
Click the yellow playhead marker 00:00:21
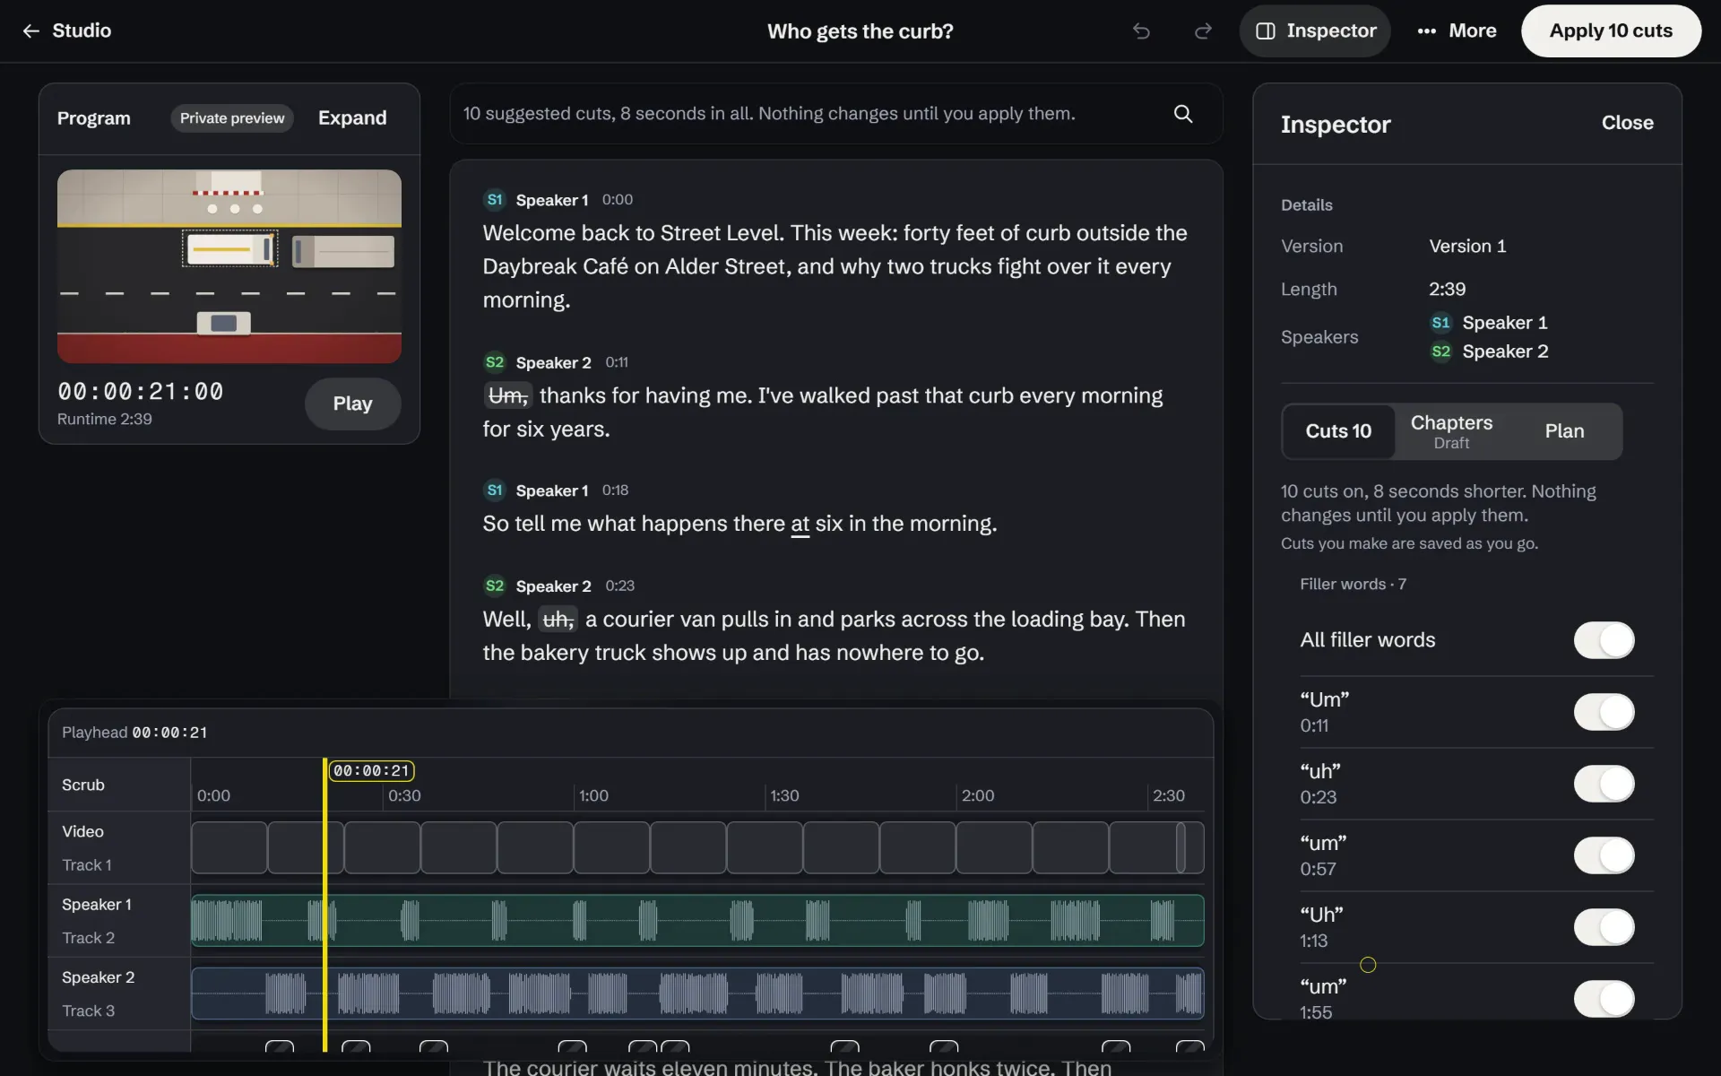[x=371, y=770]
